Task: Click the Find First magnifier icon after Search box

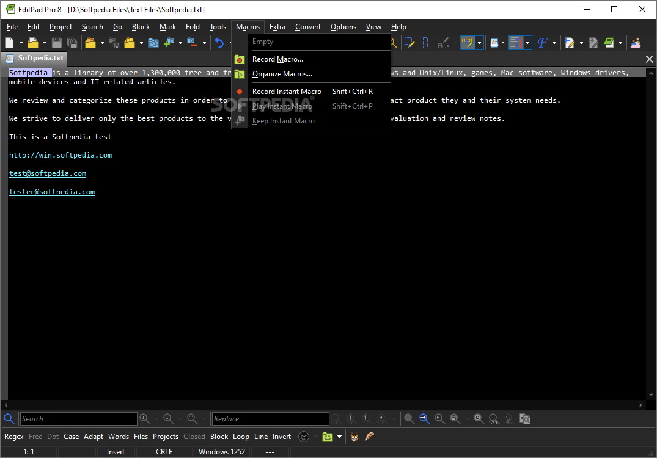Action: coord(145,419)
